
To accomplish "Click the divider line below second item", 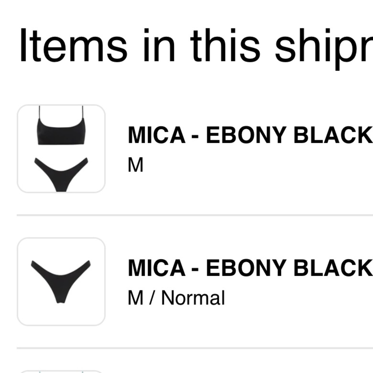I will pos(195,348).
